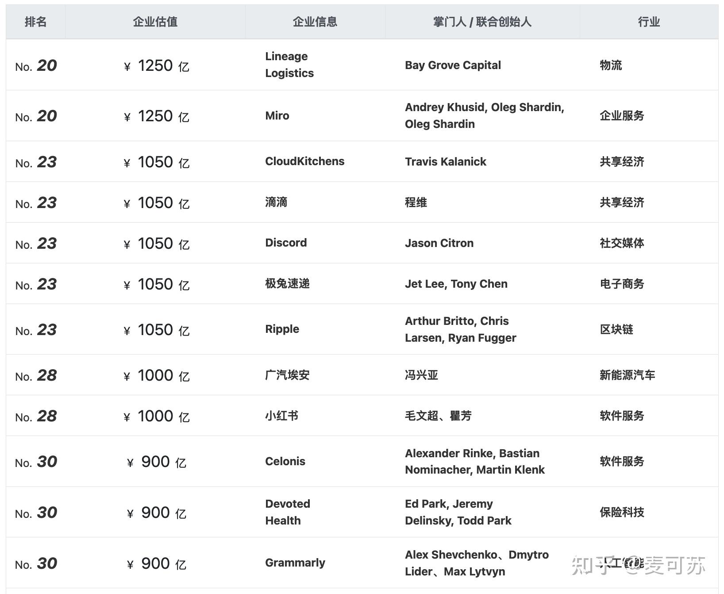Click the Discord company name
Viewport: 724px width, 594px height.
tap(286, 243)
